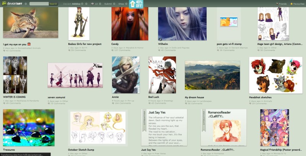Open the sleepy cat photo thumbnail

click(31, 23)
